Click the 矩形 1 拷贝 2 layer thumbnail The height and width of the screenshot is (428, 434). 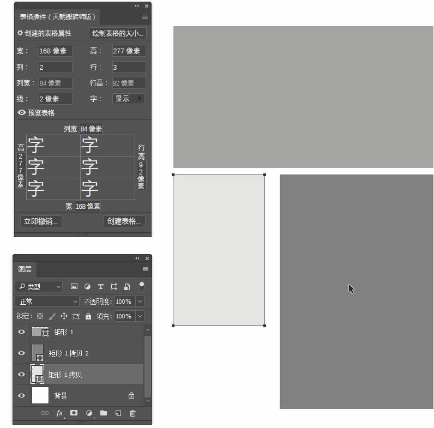38,353
